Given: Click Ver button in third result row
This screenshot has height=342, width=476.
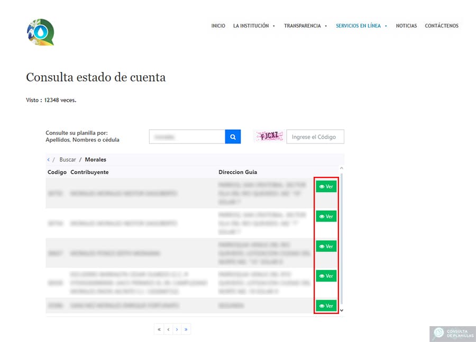Looking at the screenshot, I should click(x=326, y=246).
